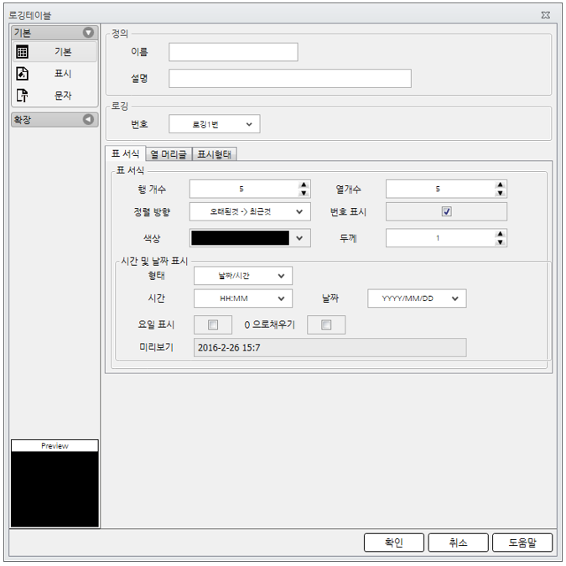Select the 문자 label in sidebar
Image resolution: width=566 pixels, height=566 pixels.
[63, 96]
